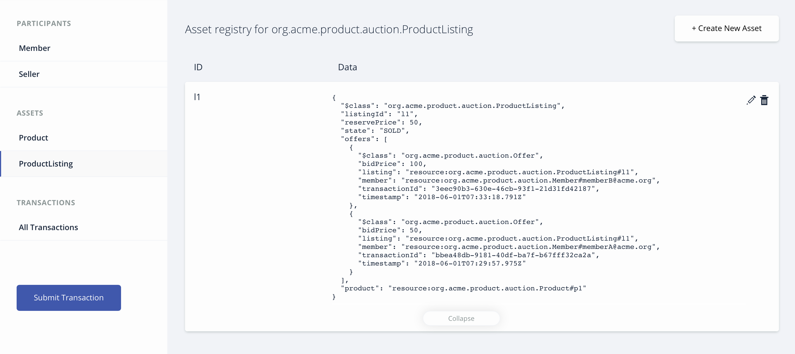Click the 'Collapse' button below the listing
The image size is (795, 354).
coord(461,319)
